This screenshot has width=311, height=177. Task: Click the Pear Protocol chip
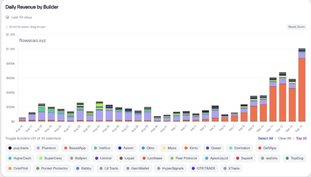pyautogui.click(x=183, y=158)
